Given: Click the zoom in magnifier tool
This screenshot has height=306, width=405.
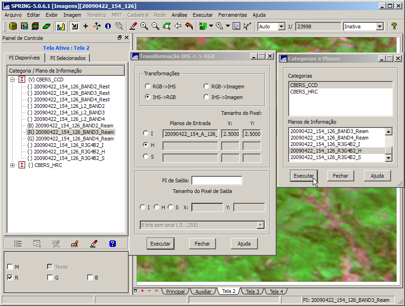Looking at the screenshot, I should (x=144, y=27).
